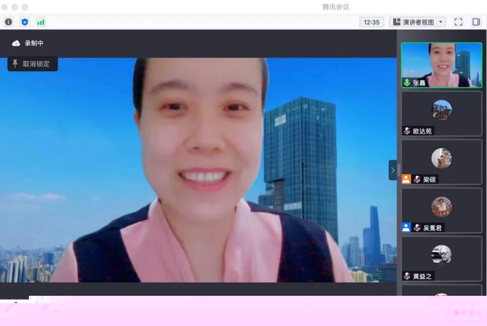
Task: Click the 欧达苑 name label
Action: pos(423,131)
